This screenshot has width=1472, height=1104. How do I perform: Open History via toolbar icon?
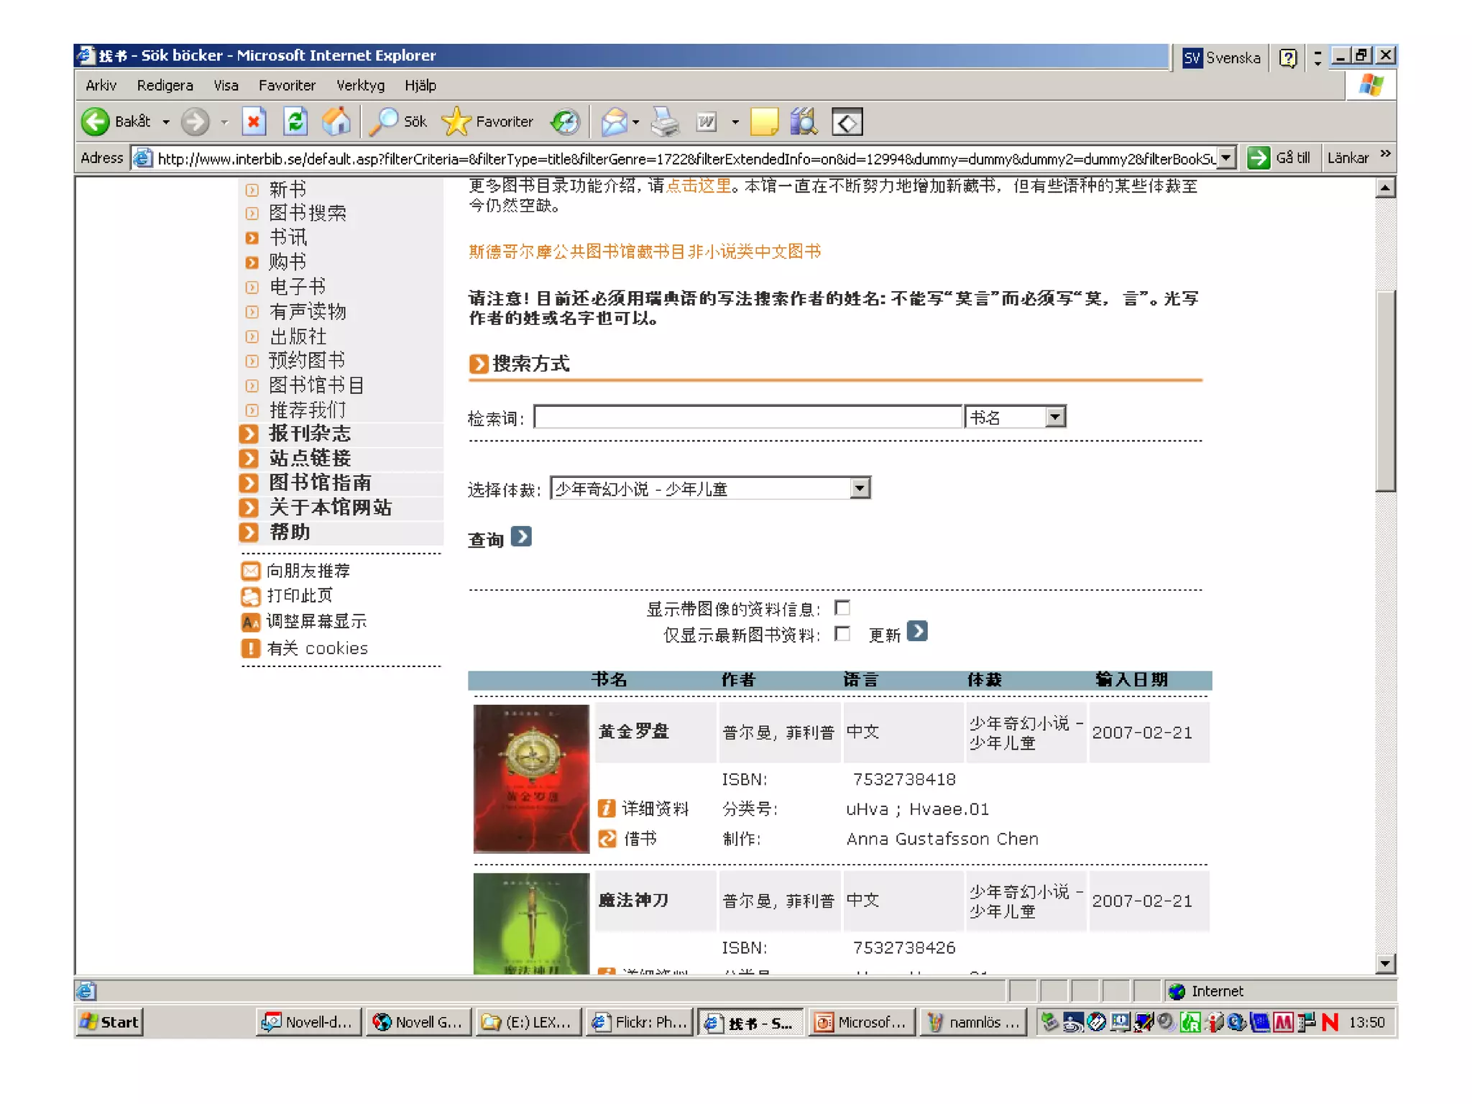click(565, 121)
